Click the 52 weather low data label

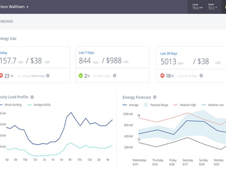[139, 139]
